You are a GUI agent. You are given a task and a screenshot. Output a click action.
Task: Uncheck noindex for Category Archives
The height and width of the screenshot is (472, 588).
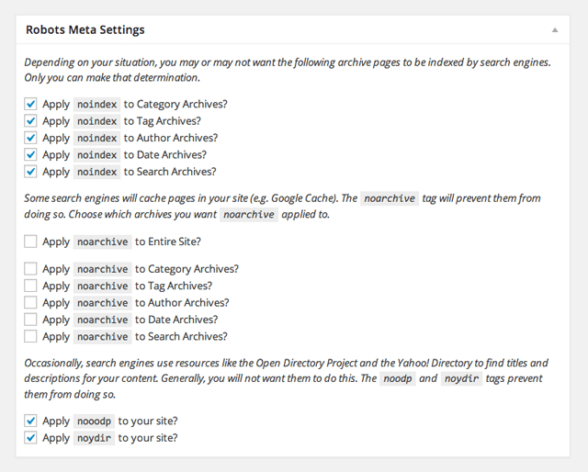(30, 104)
